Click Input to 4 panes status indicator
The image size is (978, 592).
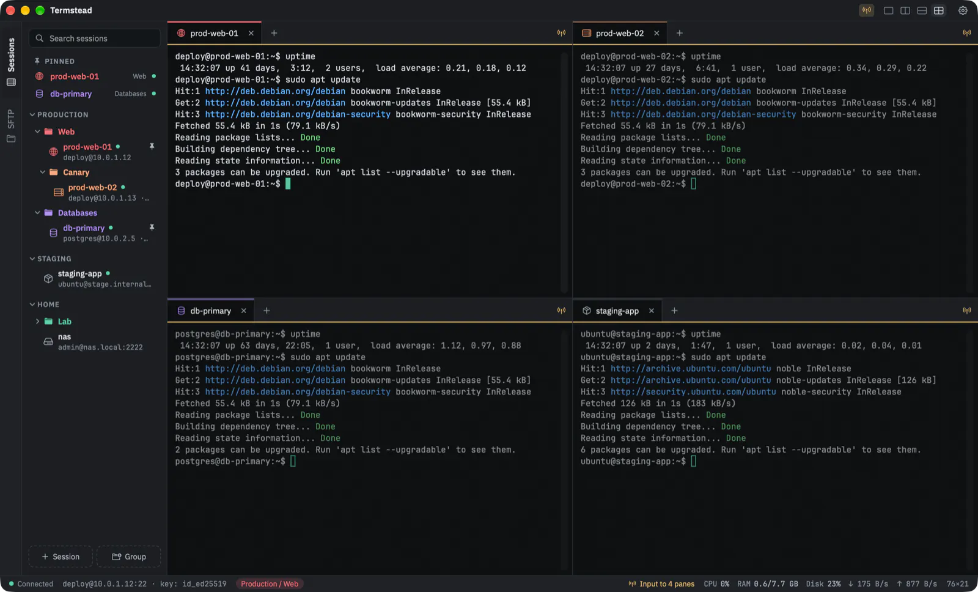point(661,584)
